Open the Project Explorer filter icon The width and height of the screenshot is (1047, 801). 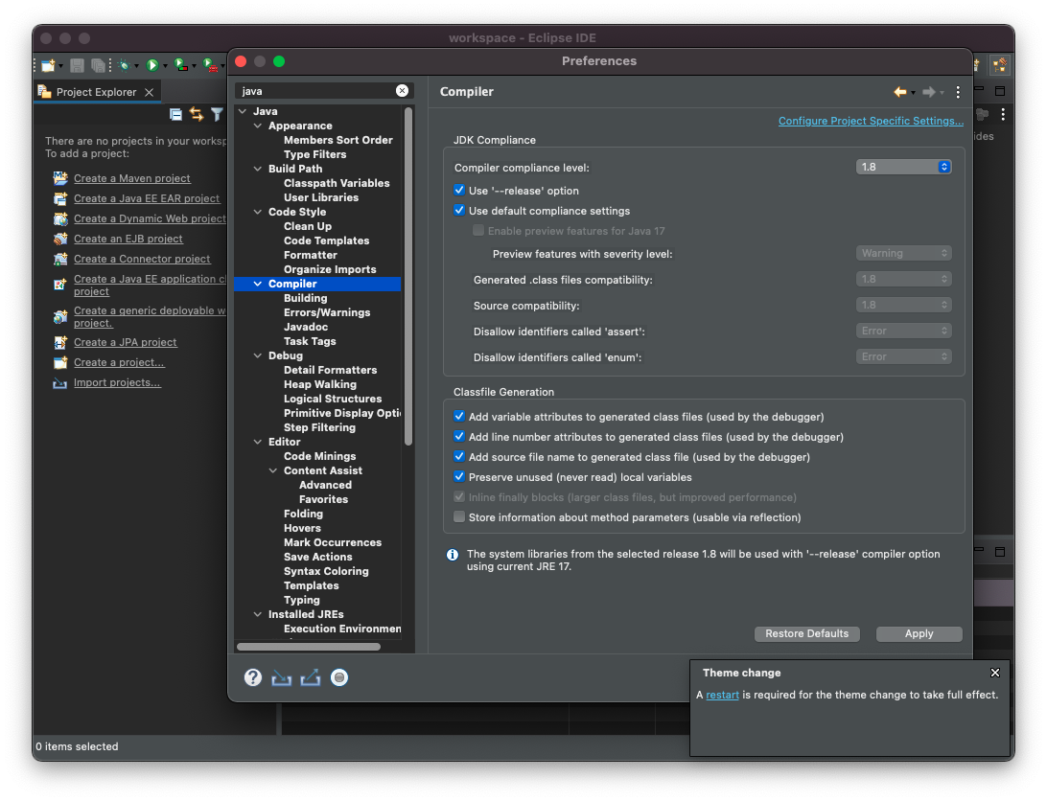click(x=217, y=115)
